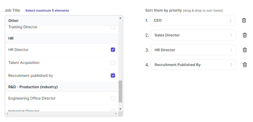Remove Sales Director using trash icon
Image resolution: width=253 pixels, height=122 pixels.
[x=245, y=35]
